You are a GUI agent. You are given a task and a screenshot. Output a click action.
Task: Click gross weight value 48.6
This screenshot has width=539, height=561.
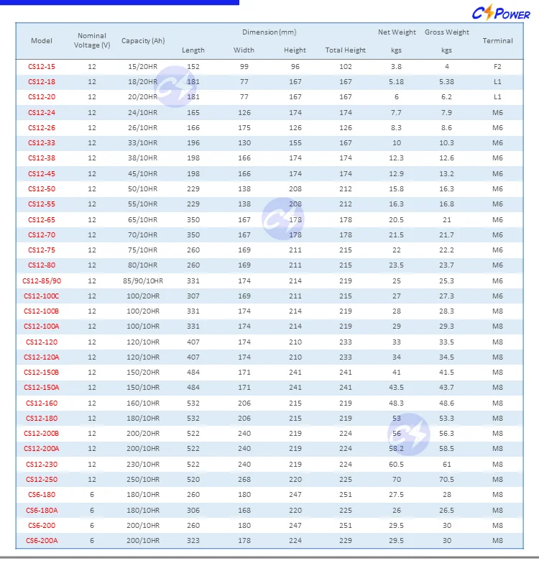tap(447, 403)
